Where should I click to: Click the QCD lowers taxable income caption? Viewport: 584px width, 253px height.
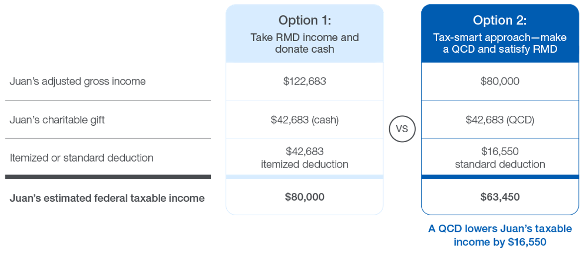(x=500, y=235)
